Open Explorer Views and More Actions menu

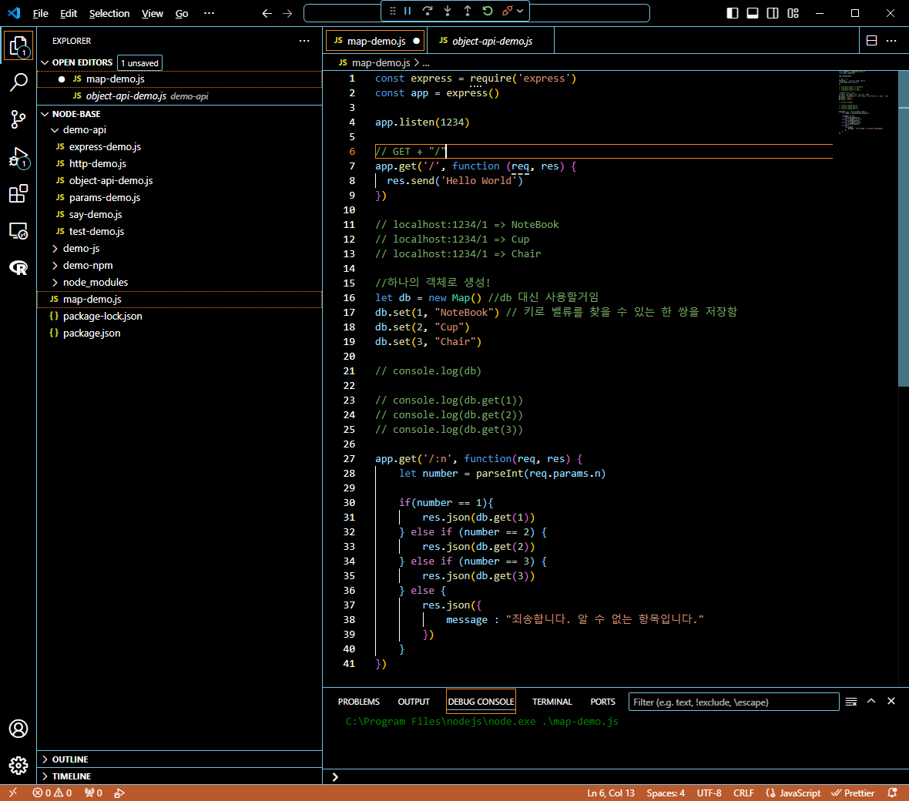[x=304, y=41]
